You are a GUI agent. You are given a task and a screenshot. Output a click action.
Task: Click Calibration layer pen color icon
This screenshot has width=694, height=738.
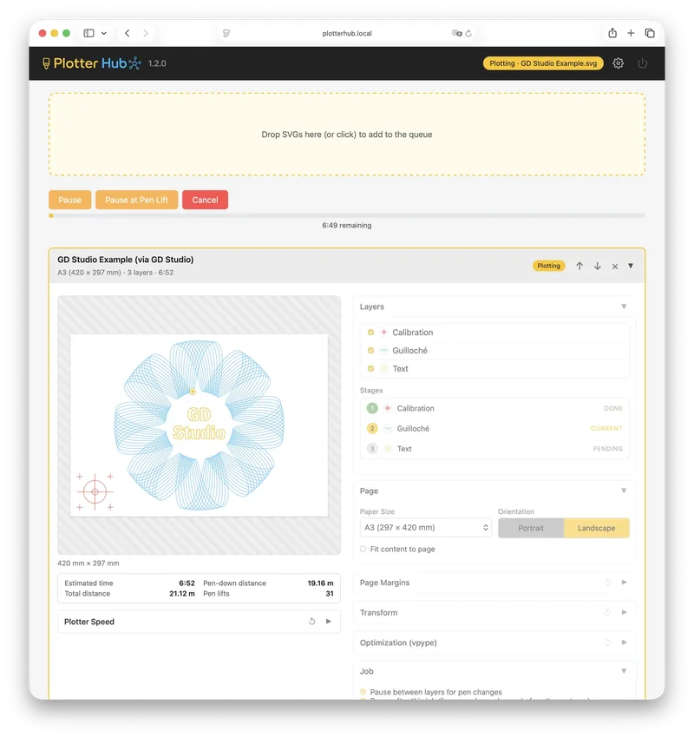(383, 333)
